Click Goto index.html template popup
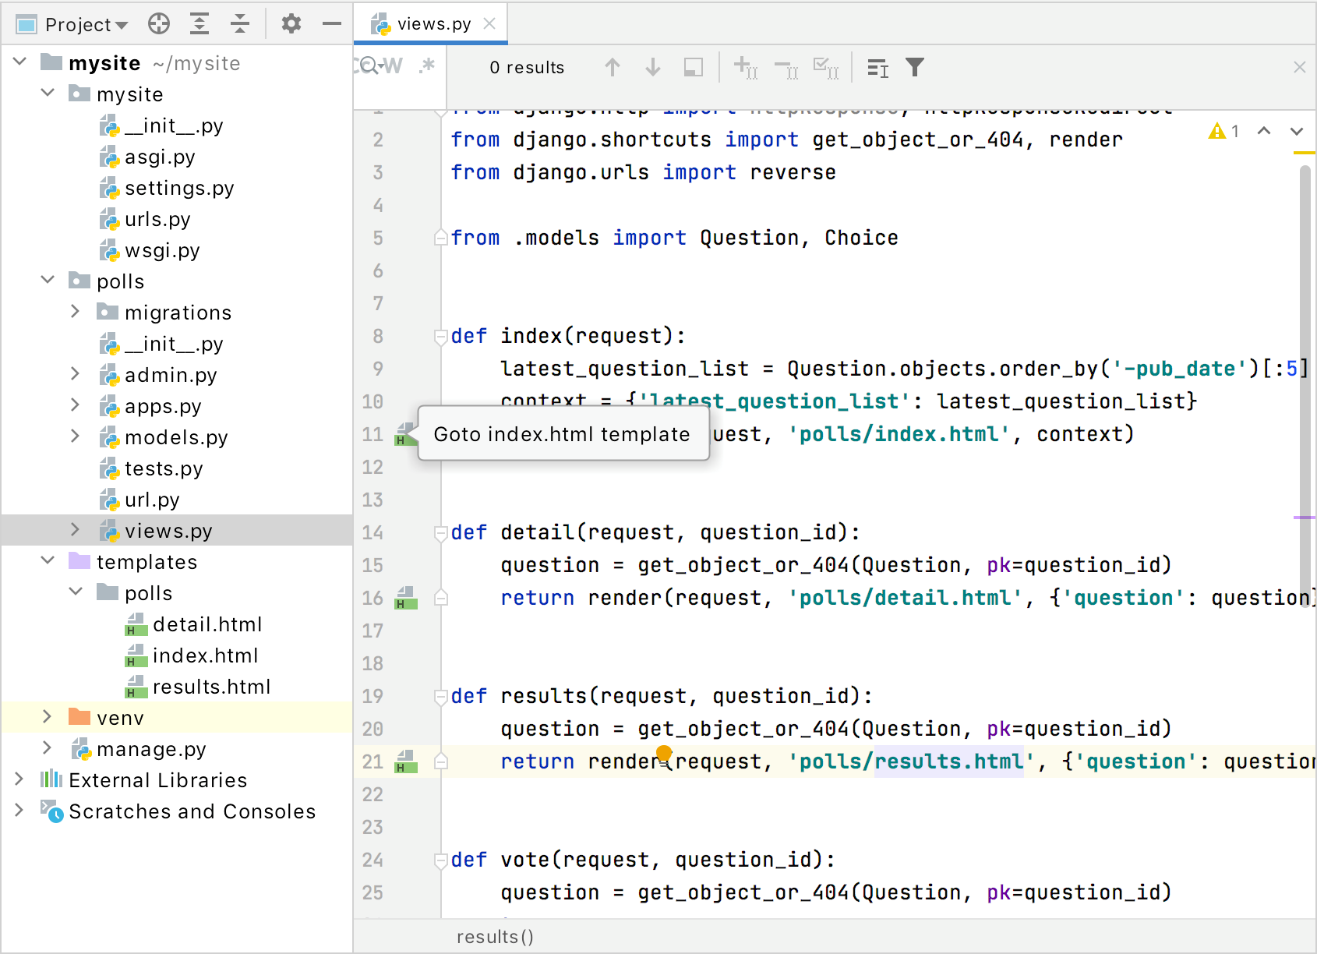 point(563,434)
